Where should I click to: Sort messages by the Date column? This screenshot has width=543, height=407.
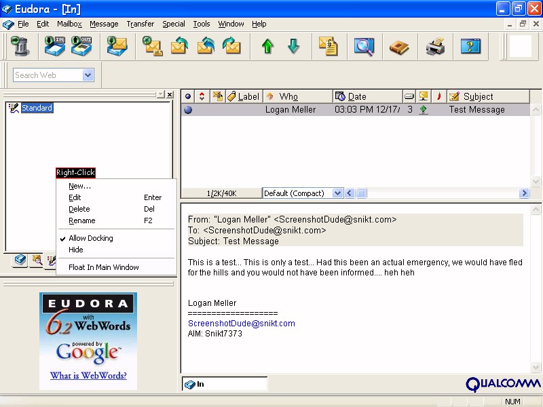[367, 96]
